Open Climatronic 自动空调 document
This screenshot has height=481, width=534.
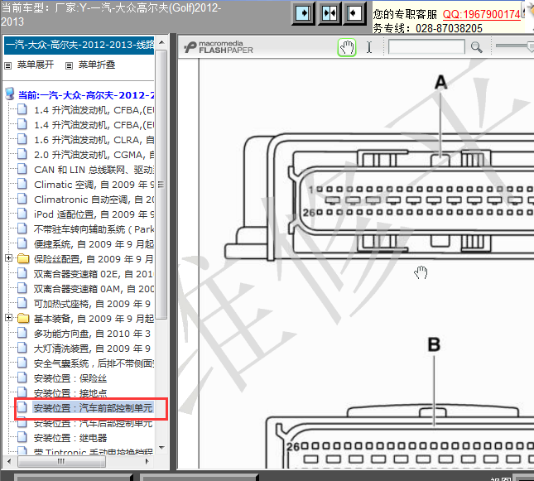tap(94, 200)
